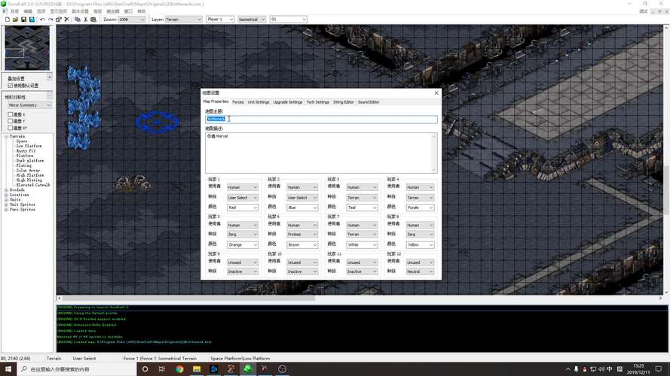Select Elevated Catwalk in terrain tree
Screen dimensions: 670x376
pos(33,185)
